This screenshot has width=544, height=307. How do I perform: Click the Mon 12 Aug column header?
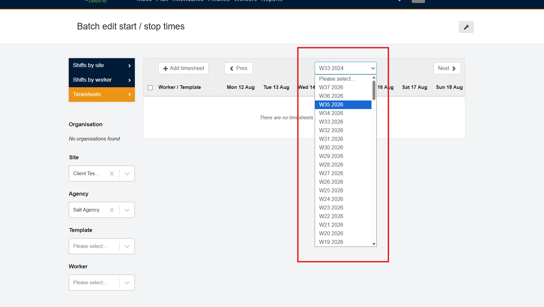coord(241,87)
